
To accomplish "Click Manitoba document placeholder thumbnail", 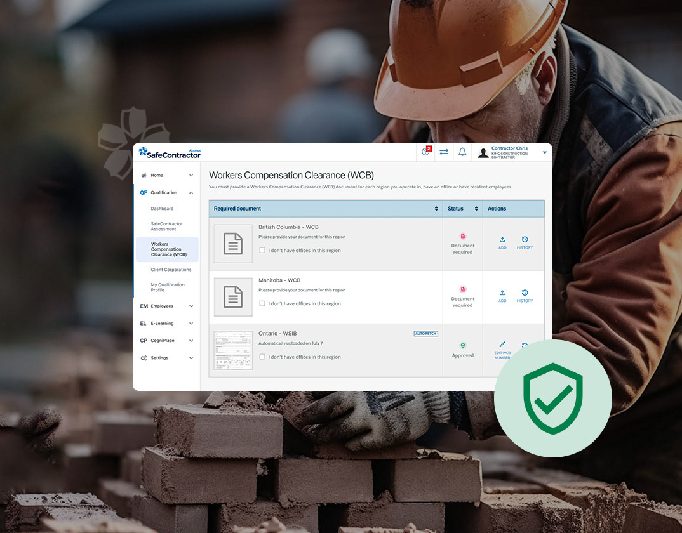I will 233,297.
